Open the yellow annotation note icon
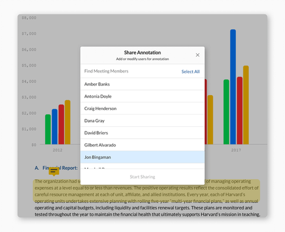285x232 pixels. pos(54,171)
